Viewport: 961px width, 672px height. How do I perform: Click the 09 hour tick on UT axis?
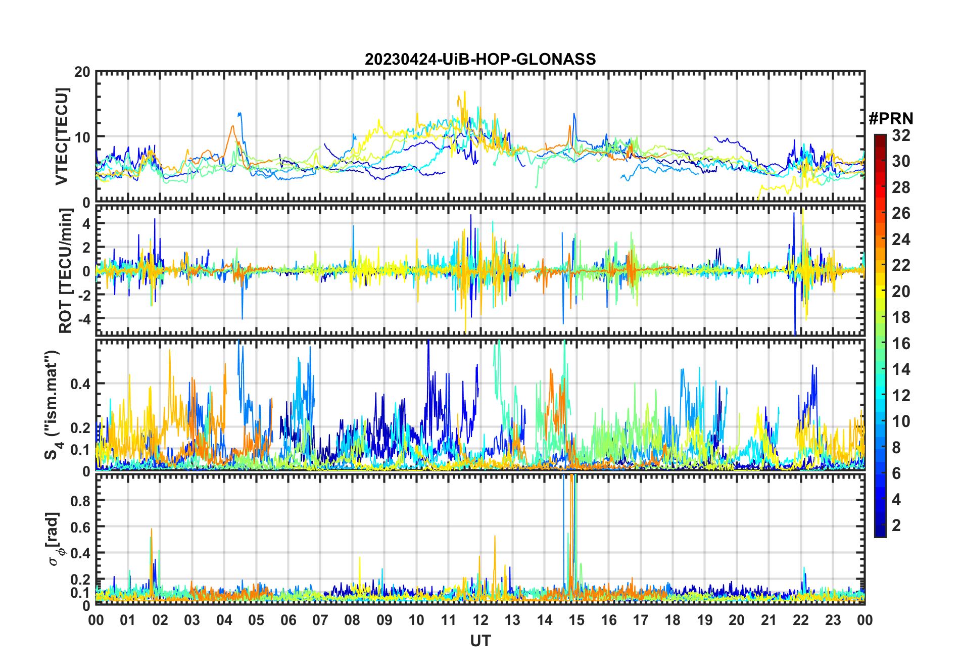[385, 620]
